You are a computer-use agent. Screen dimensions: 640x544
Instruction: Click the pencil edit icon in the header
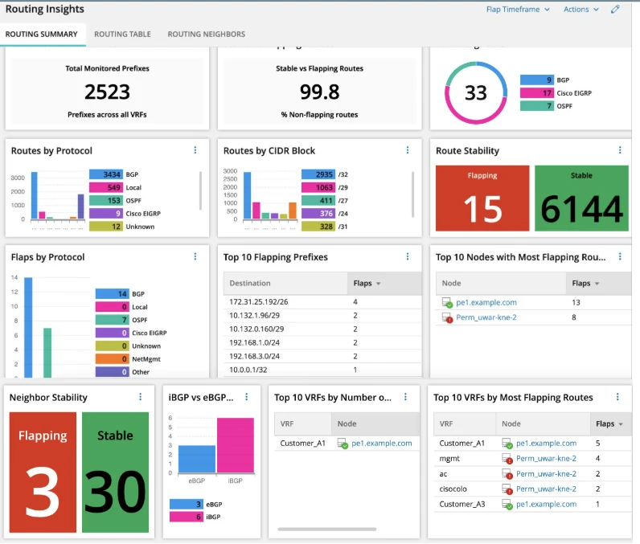pyautogui.click(x=615, y=10)
